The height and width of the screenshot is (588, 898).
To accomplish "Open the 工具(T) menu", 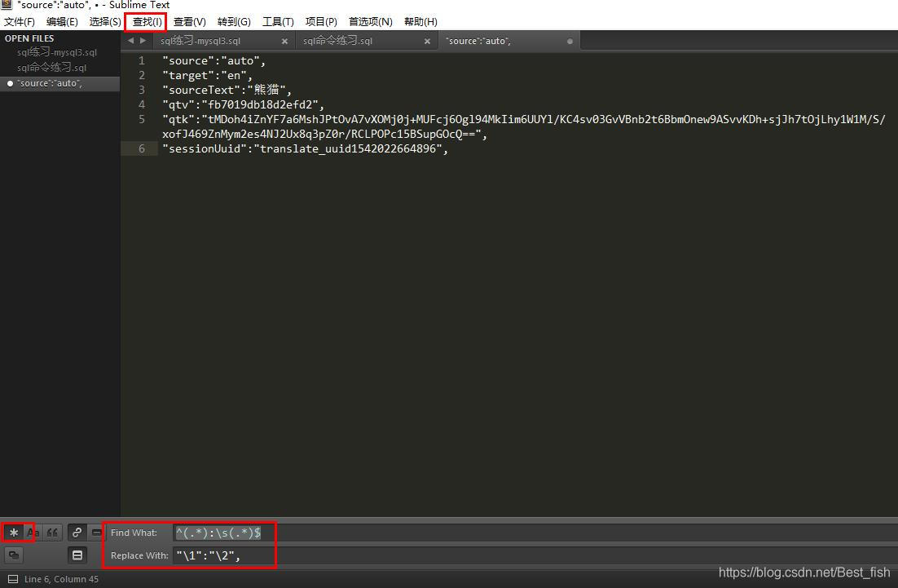I will click(x=278, y=22).
